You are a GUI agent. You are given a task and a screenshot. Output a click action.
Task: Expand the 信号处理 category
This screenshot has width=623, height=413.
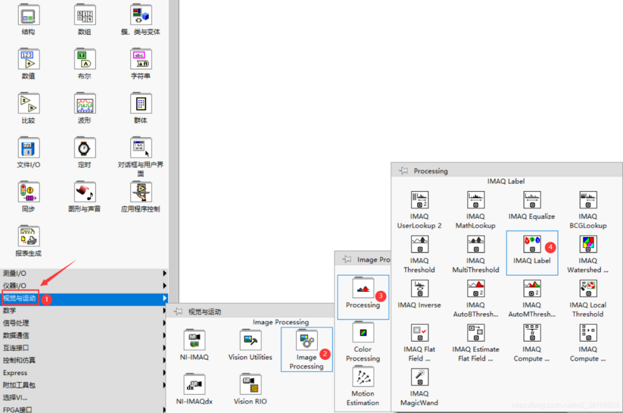(84, 323)
